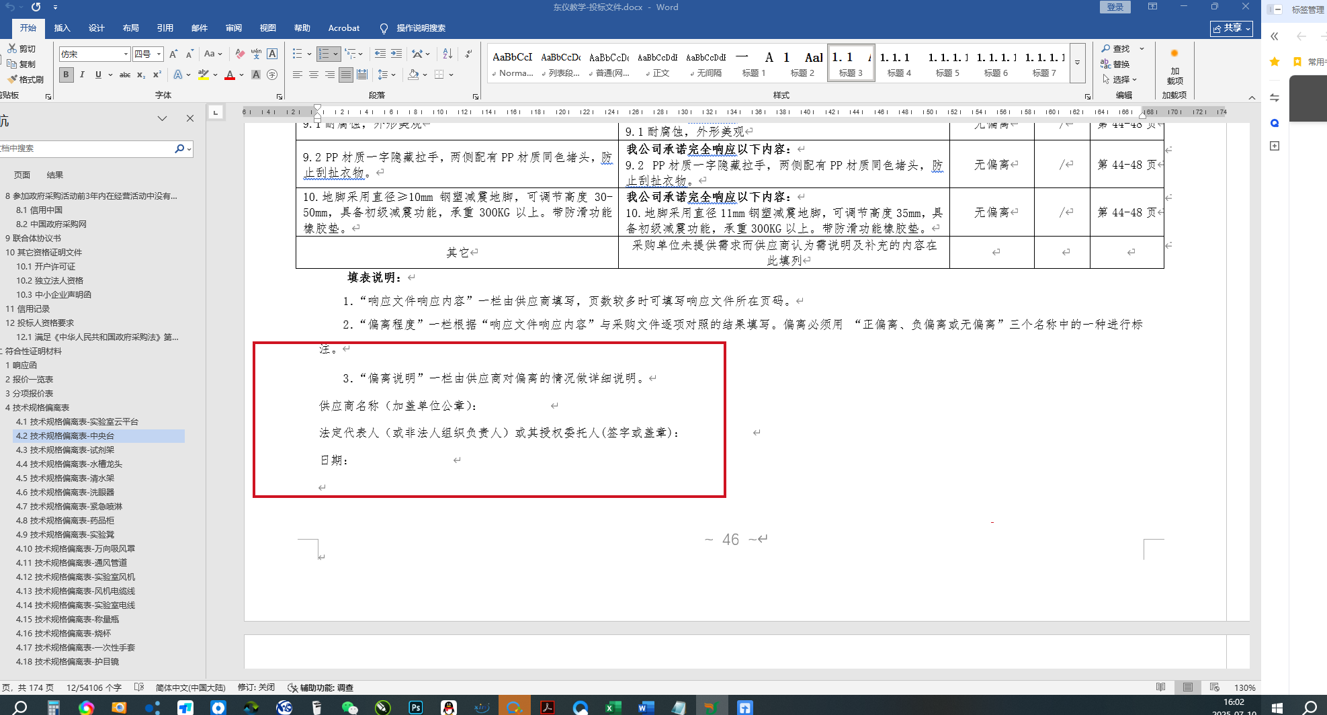
Task: Apply the 标题 1 style
Action: (x=754, y=63)
